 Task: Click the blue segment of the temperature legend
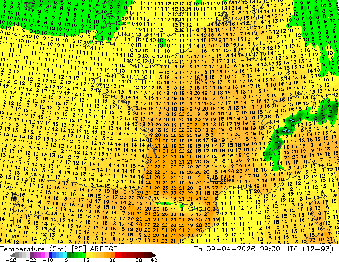click(58, 255)
